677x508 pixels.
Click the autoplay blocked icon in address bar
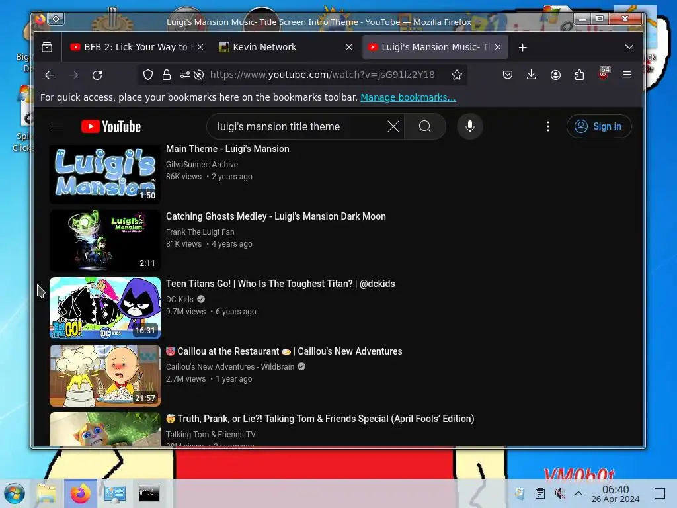tap(198, 75)
